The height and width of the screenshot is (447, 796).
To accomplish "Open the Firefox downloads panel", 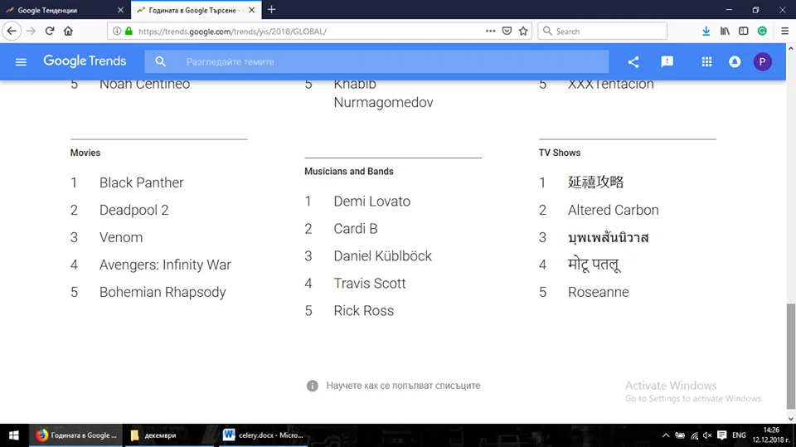I will click(x=706, y=31).
